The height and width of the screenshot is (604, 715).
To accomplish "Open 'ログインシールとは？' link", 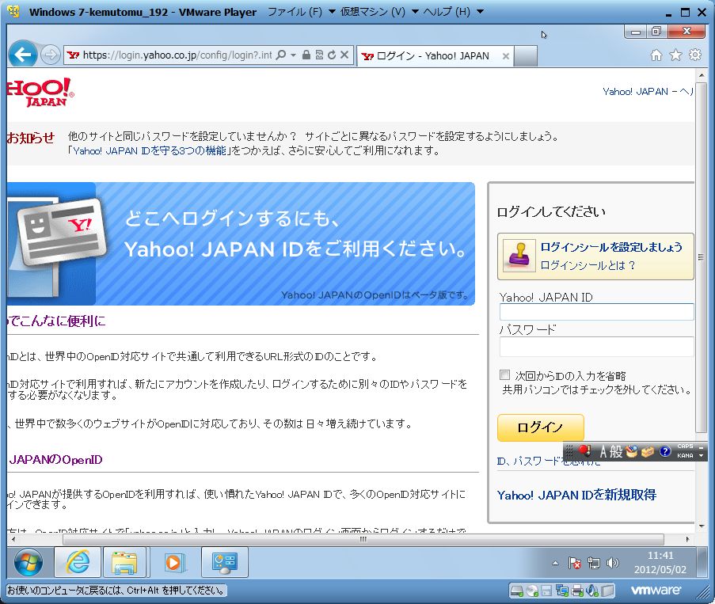I will pyautogui.click(x=588, y=265).
